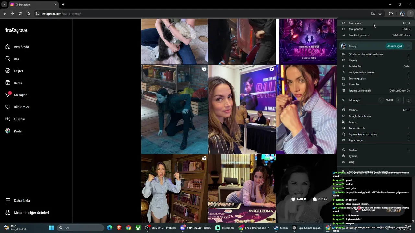Click the Instagram logo wordmark

point(16,30)
